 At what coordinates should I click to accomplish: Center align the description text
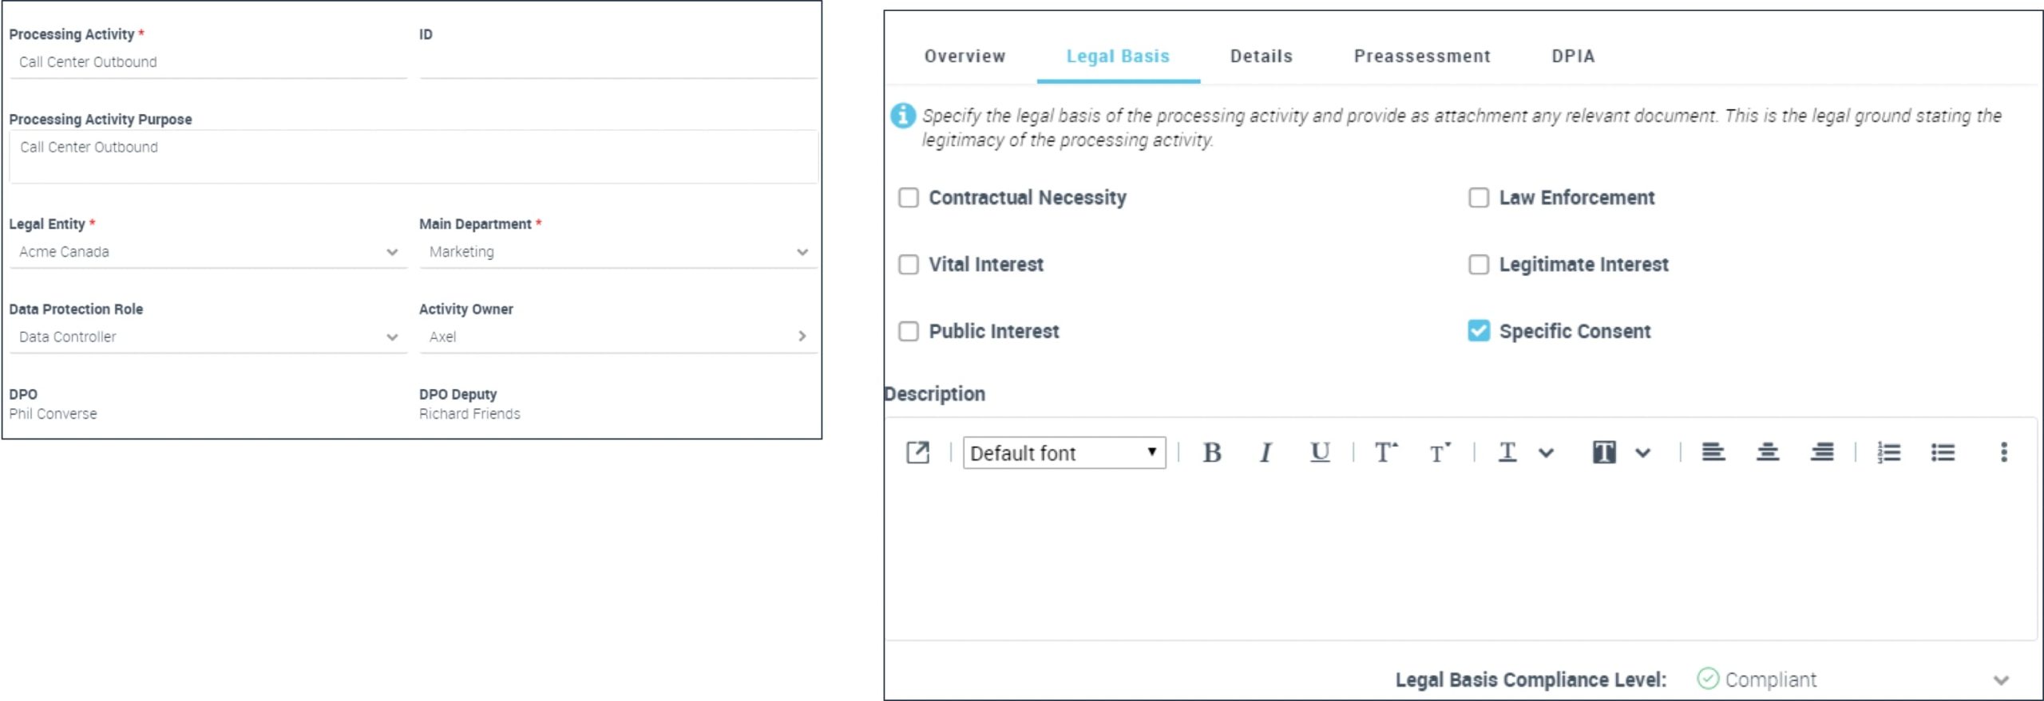point(1767,453)
